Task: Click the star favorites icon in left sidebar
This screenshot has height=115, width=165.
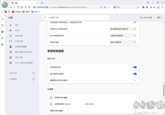Action: pos(2,19)
